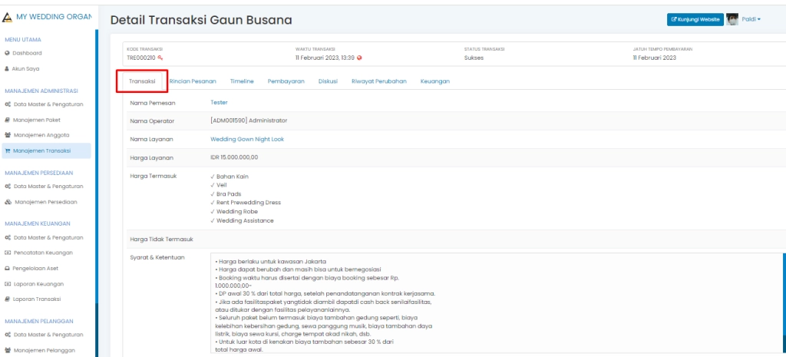Open the Wedding Gown Night Look link

[247, 139]
